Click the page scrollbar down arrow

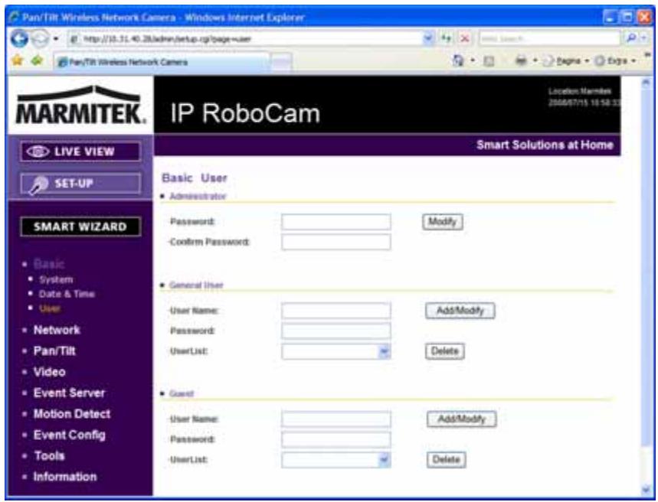coord(646,488)
